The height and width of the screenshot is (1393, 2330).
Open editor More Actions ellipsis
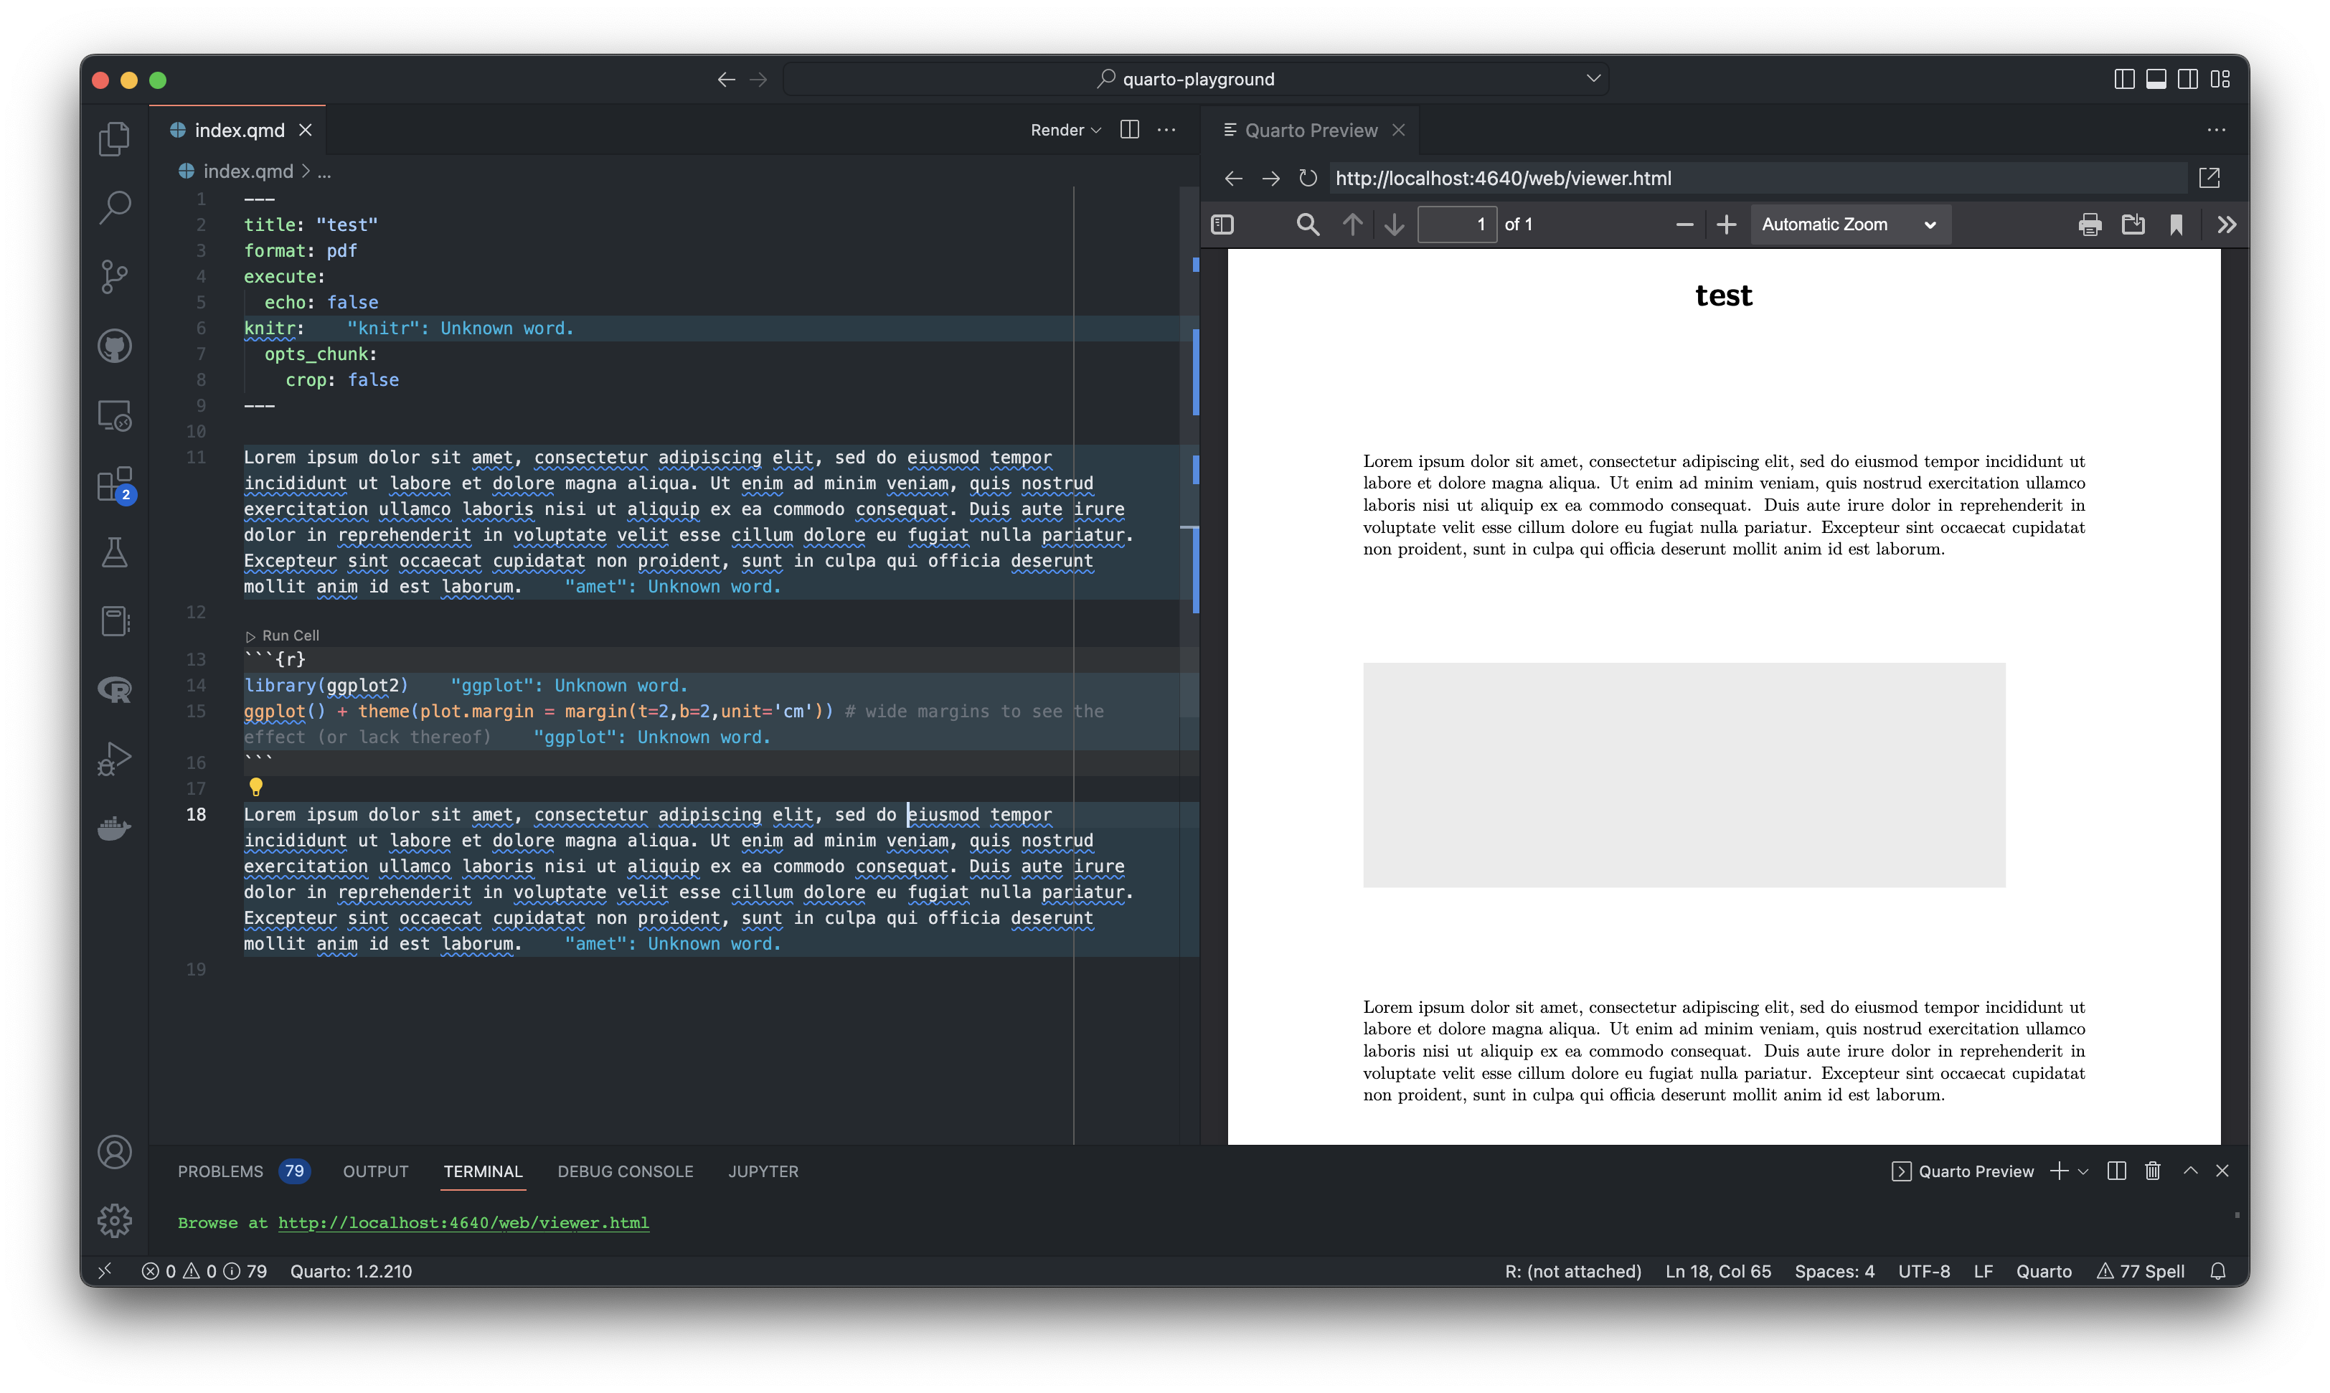click(x=1166, y=130)
